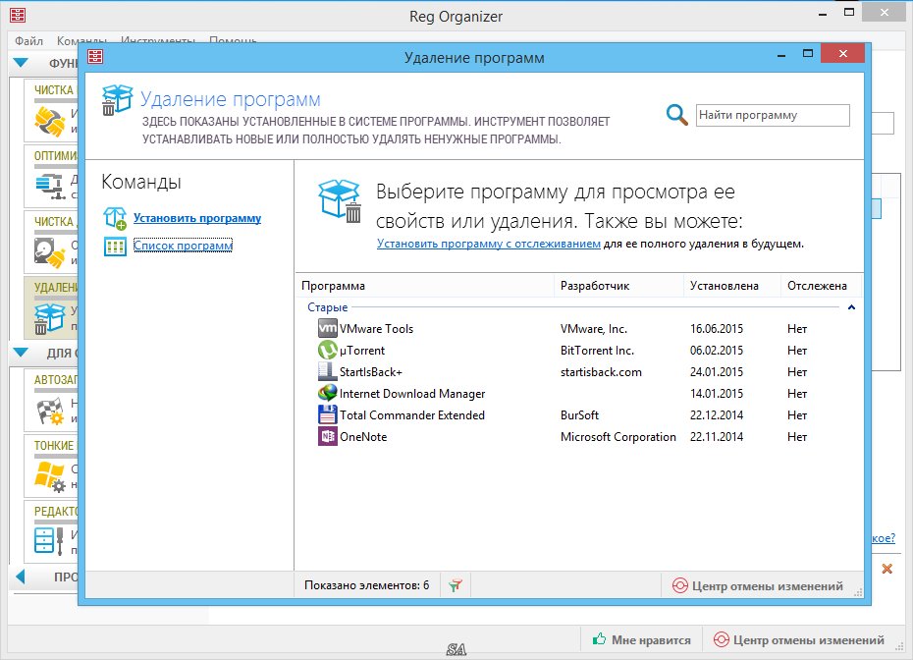Click the Установить программу link under Команды
913x660 pixels.
click(x=197, y=218)
